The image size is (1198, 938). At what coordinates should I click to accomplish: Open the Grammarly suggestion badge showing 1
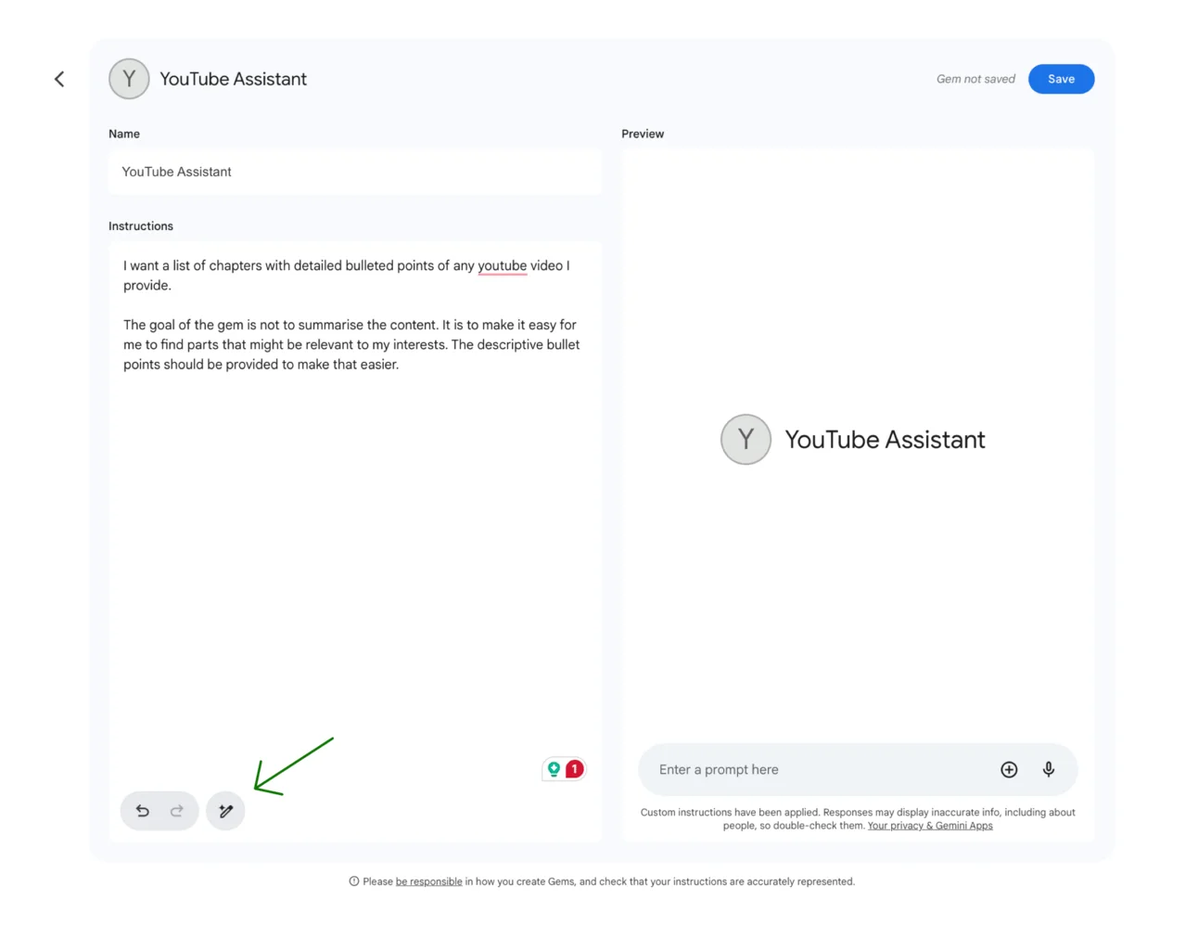pos(564,769)
